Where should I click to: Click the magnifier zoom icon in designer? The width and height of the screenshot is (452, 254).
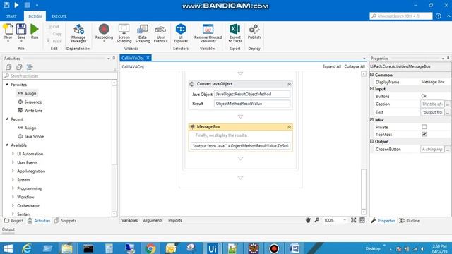point(317,220)
